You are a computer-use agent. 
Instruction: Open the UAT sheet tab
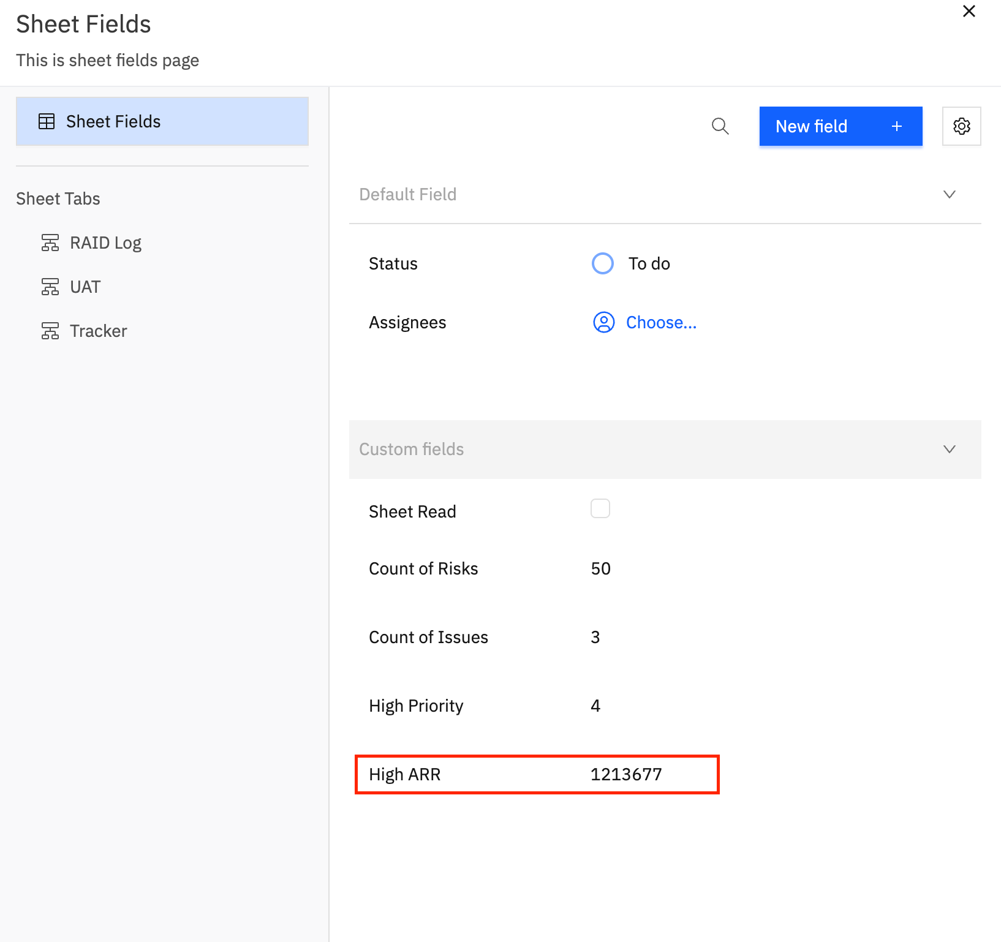[x=85, y=287]
